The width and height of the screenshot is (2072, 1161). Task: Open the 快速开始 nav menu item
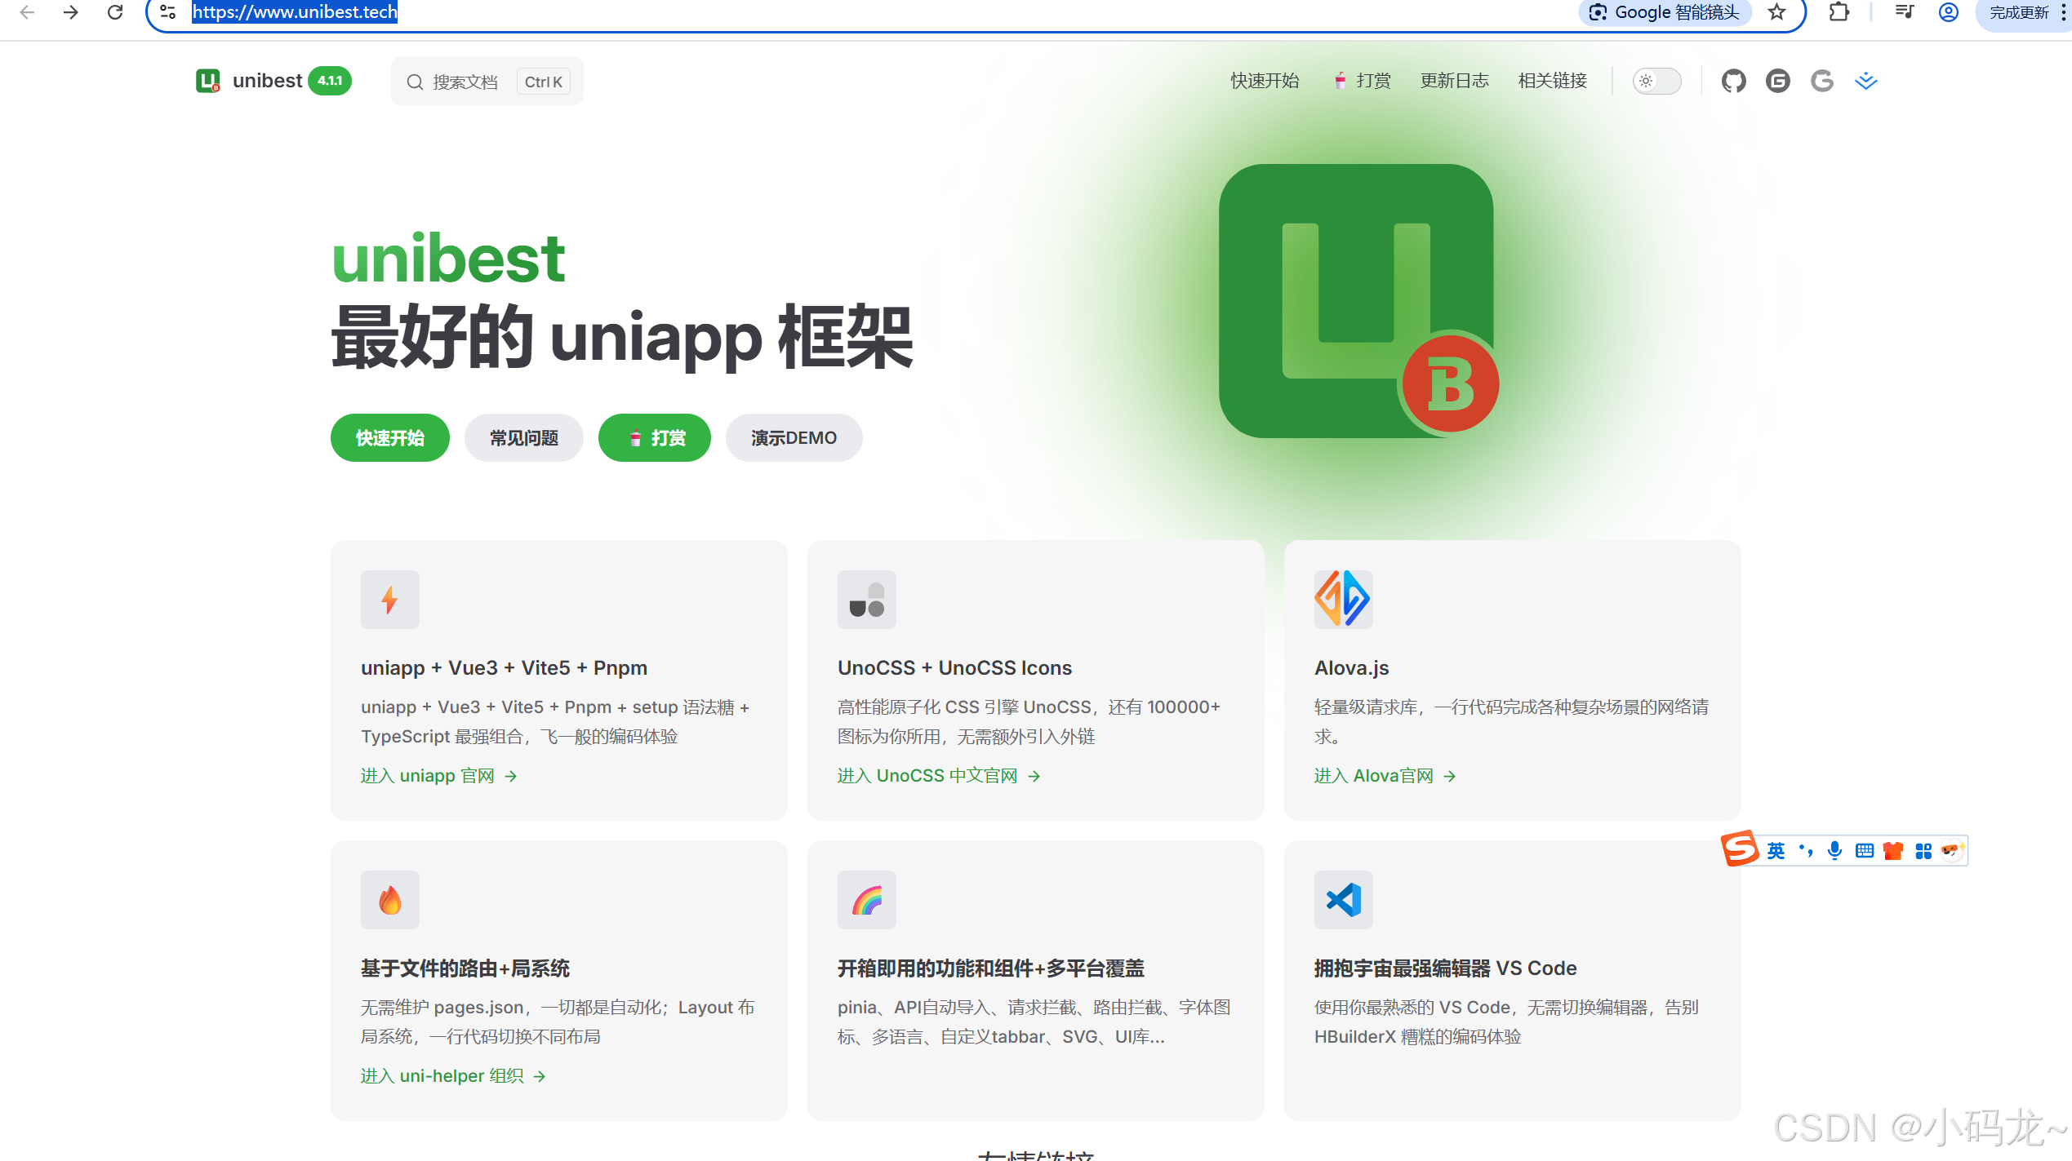point(1265,81)
